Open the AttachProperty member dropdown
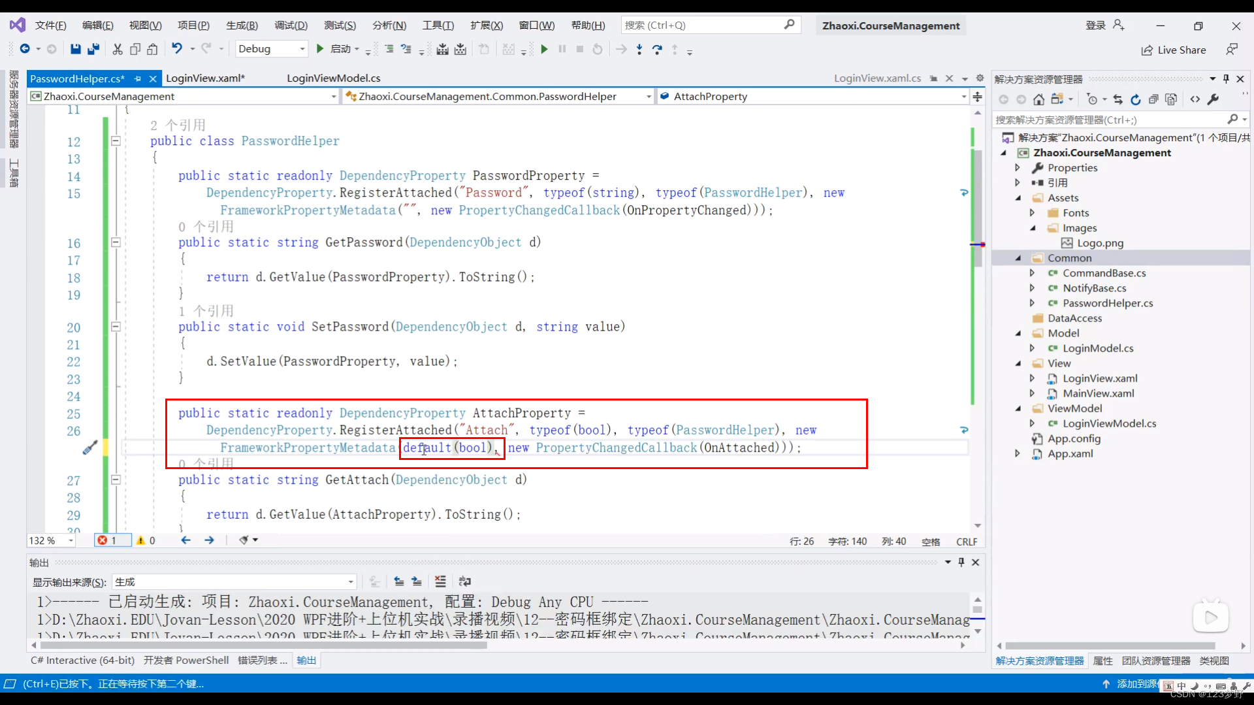This screenshot has width=1254, height=705. coord(813,97)
